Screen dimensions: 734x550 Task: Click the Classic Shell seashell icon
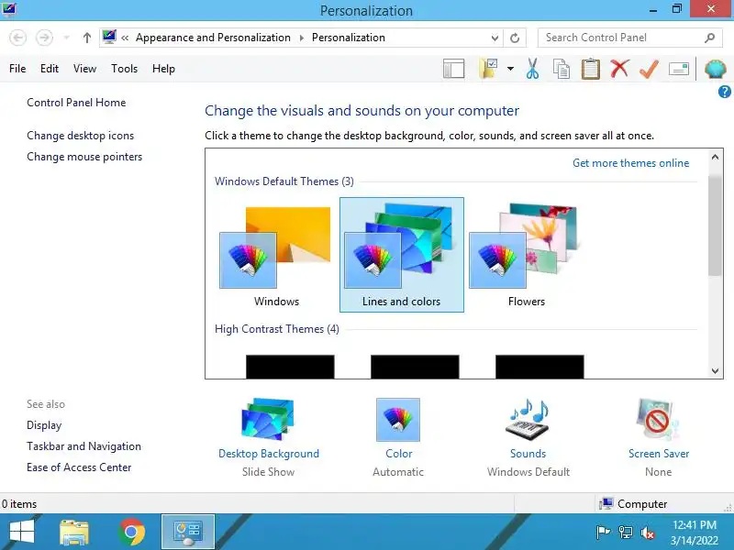point(716,70)
